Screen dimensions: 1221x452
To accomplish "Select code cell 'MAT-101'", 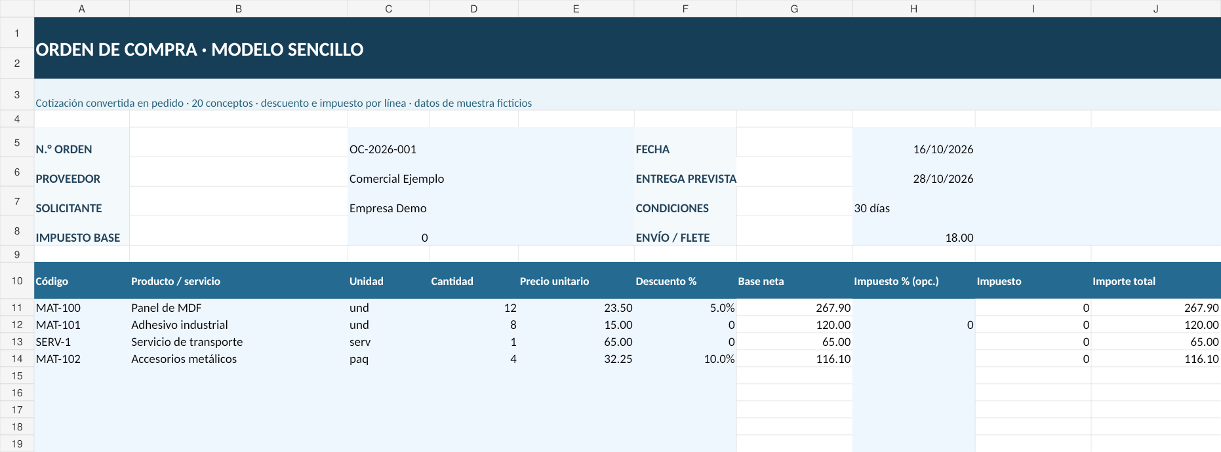I will tap(82, 325).
